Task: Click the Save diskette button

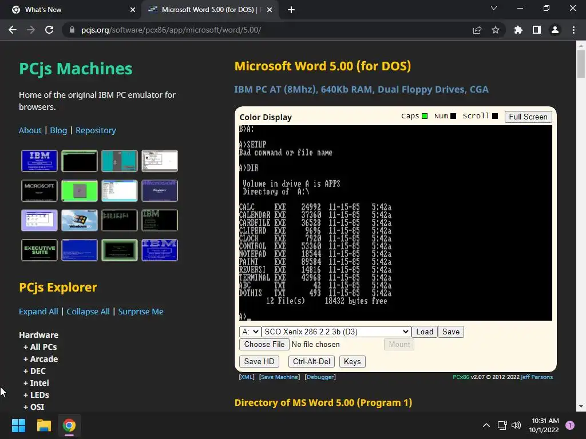Action: point(451,332)
